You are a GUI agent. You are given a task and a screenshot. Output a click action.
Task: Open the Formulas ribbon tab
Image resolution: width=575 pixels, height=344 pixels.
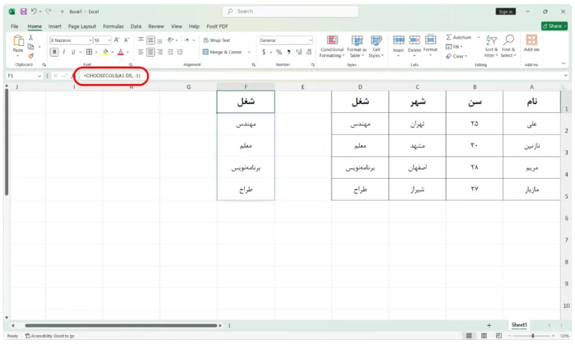coord(114,26)
